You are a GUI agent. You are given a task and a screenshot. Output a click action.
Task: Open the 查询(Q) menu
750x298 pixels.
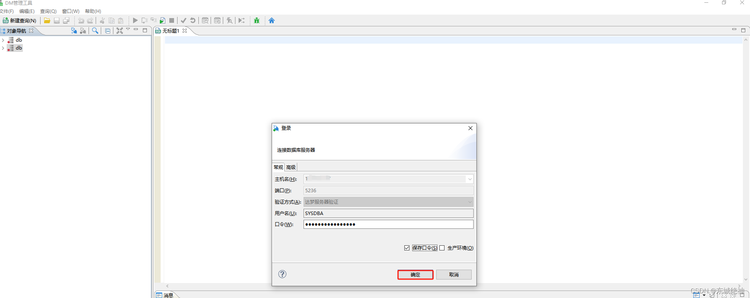pos(48,11)
